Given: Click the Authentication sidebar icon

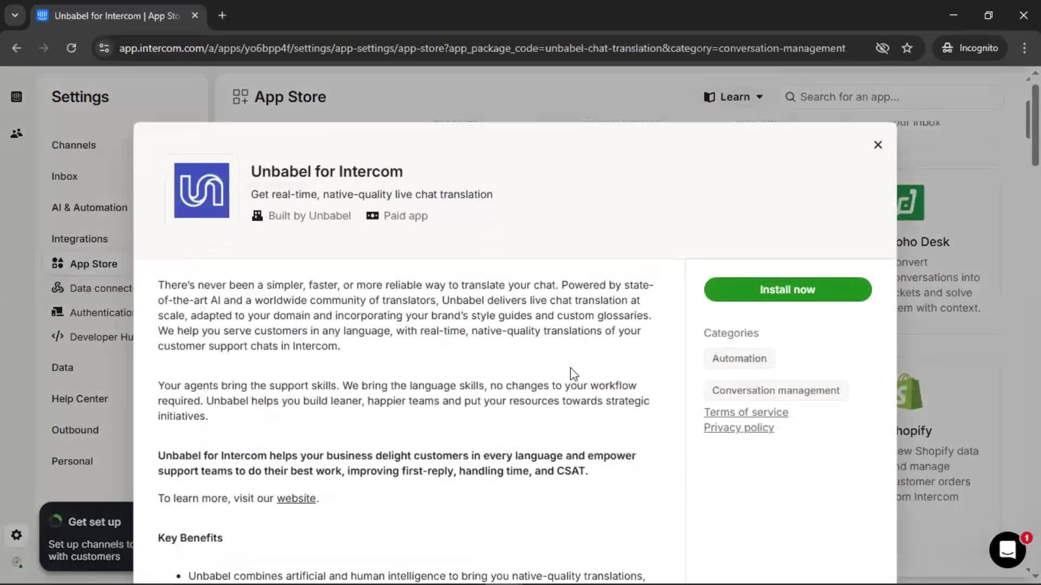Looking at the screenshot, I should tap(57, 312).
